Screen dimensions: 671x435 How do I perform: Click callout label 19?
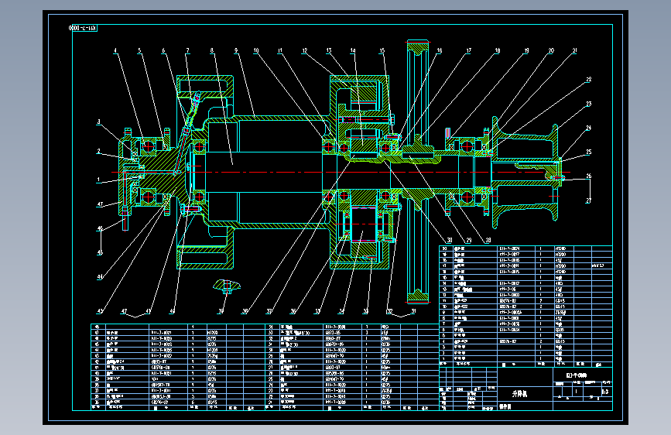coord(526,50)
